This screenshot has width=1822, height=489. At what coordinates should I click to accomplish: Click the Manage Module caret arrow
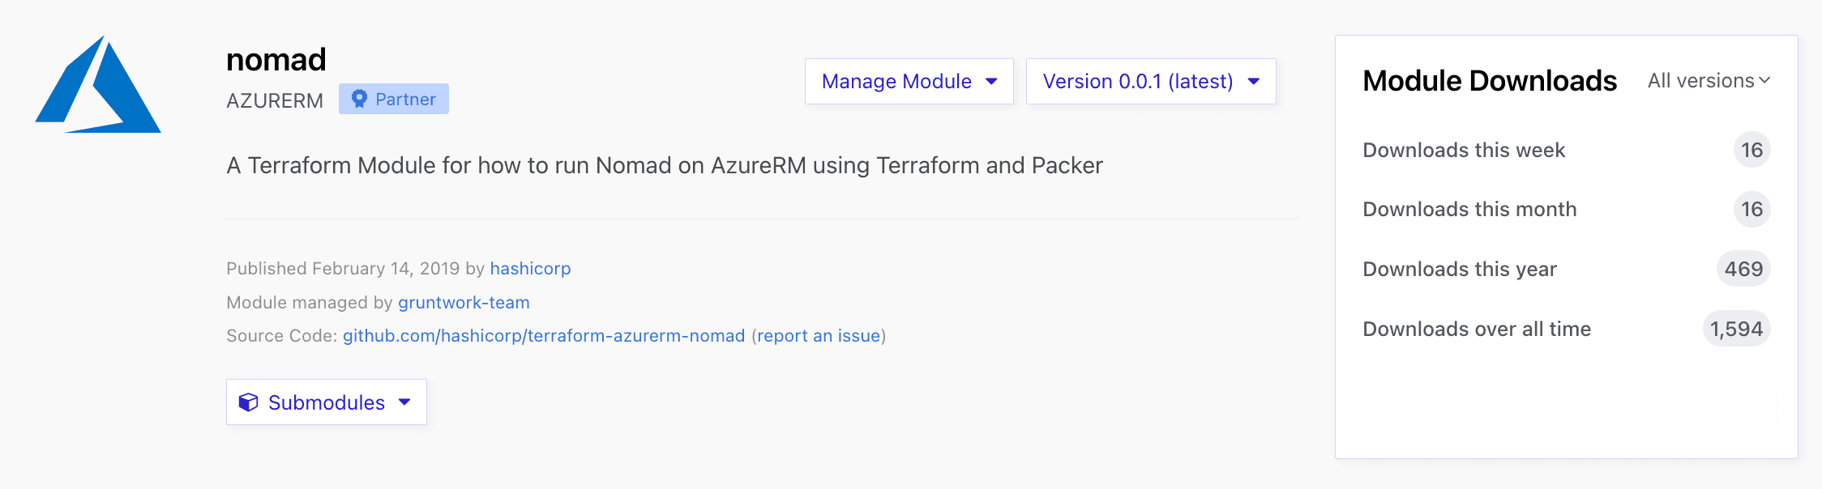pyautogui.click(x=991, y=81)
